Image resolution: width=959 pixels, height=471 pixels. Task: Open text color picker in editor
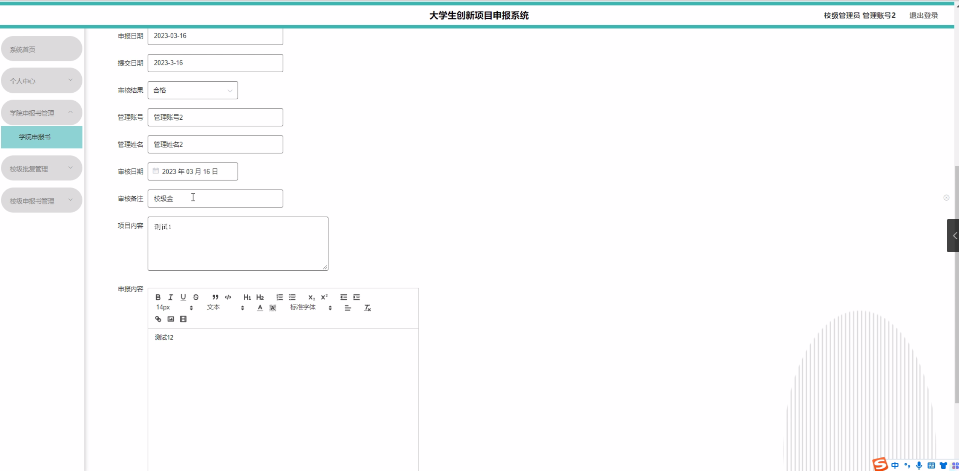point(260,308)
